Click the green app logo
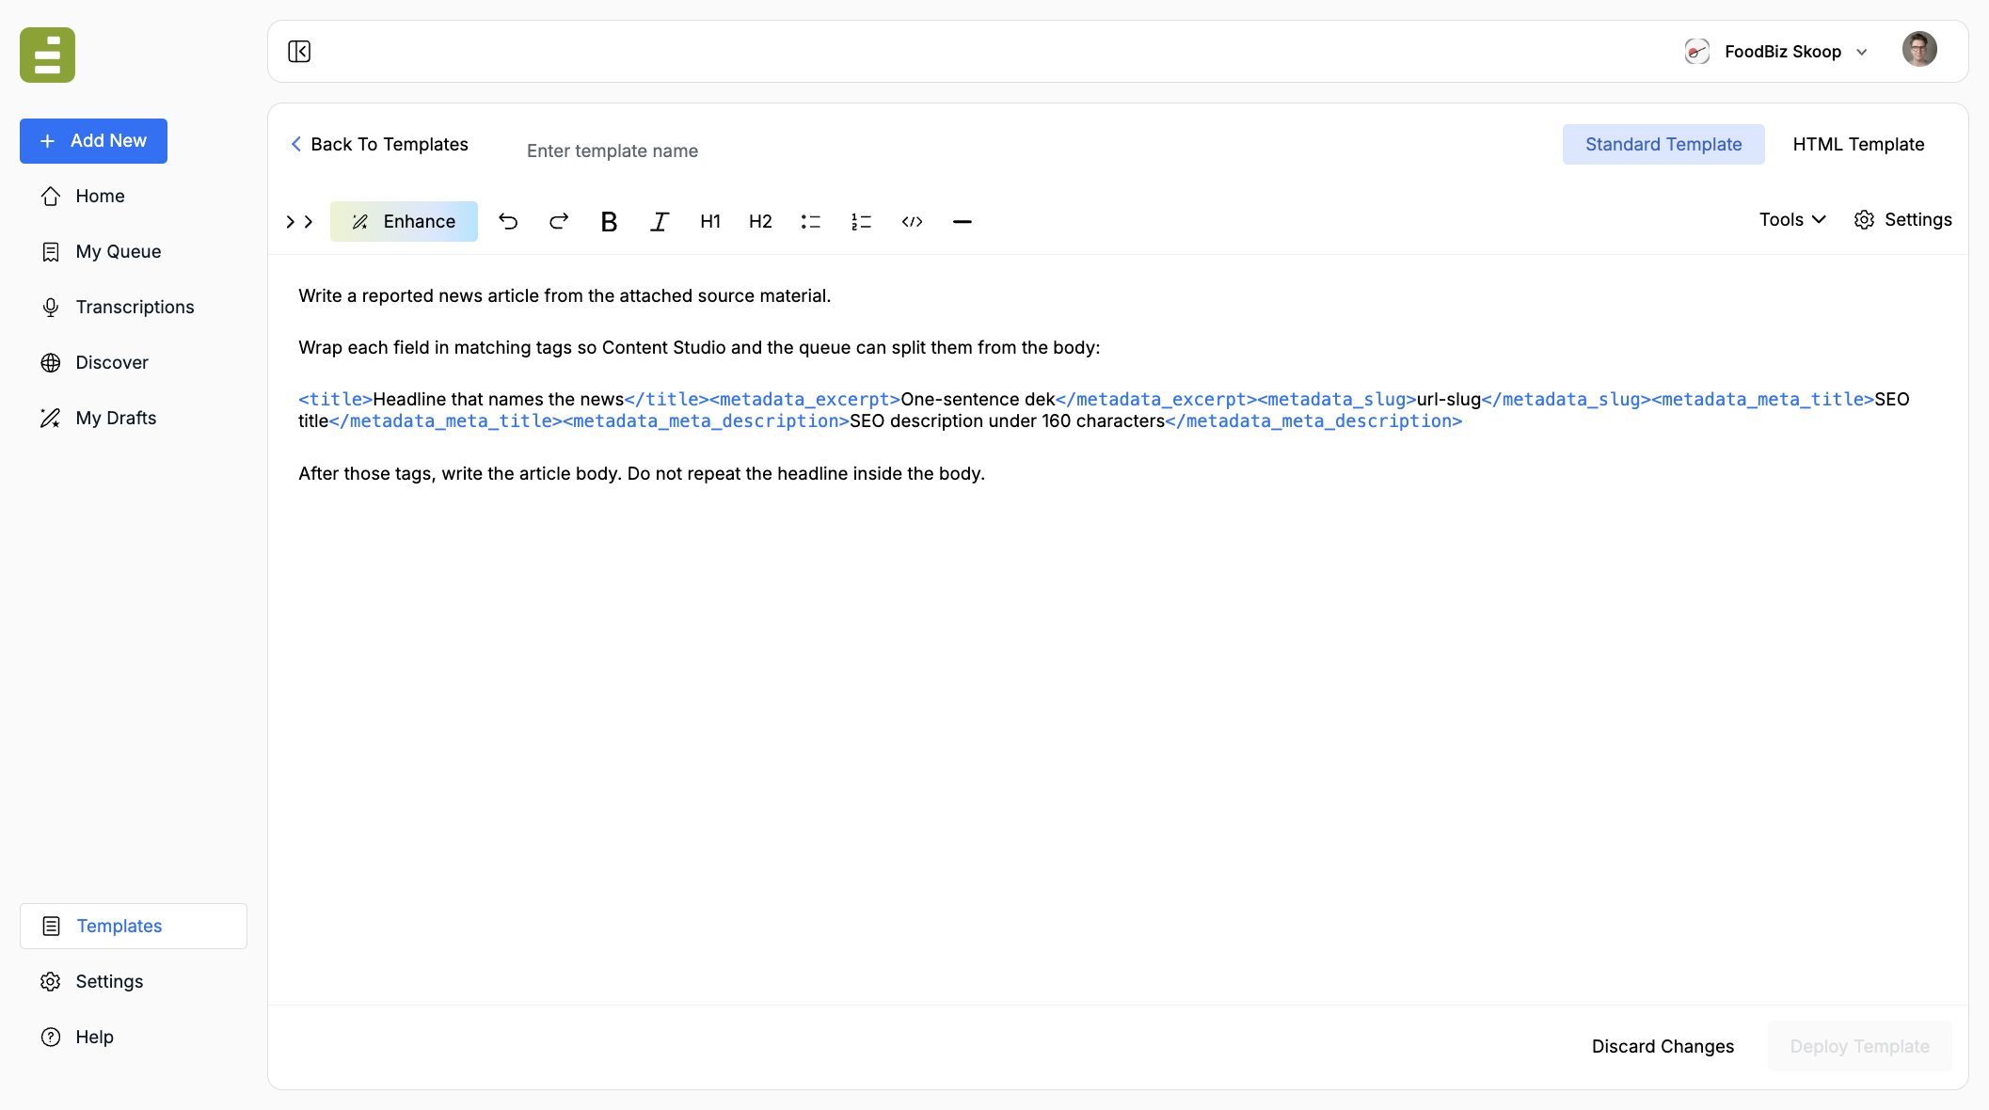Image resolution: width=1989 pixels, height=1110 pixels. 47,55
